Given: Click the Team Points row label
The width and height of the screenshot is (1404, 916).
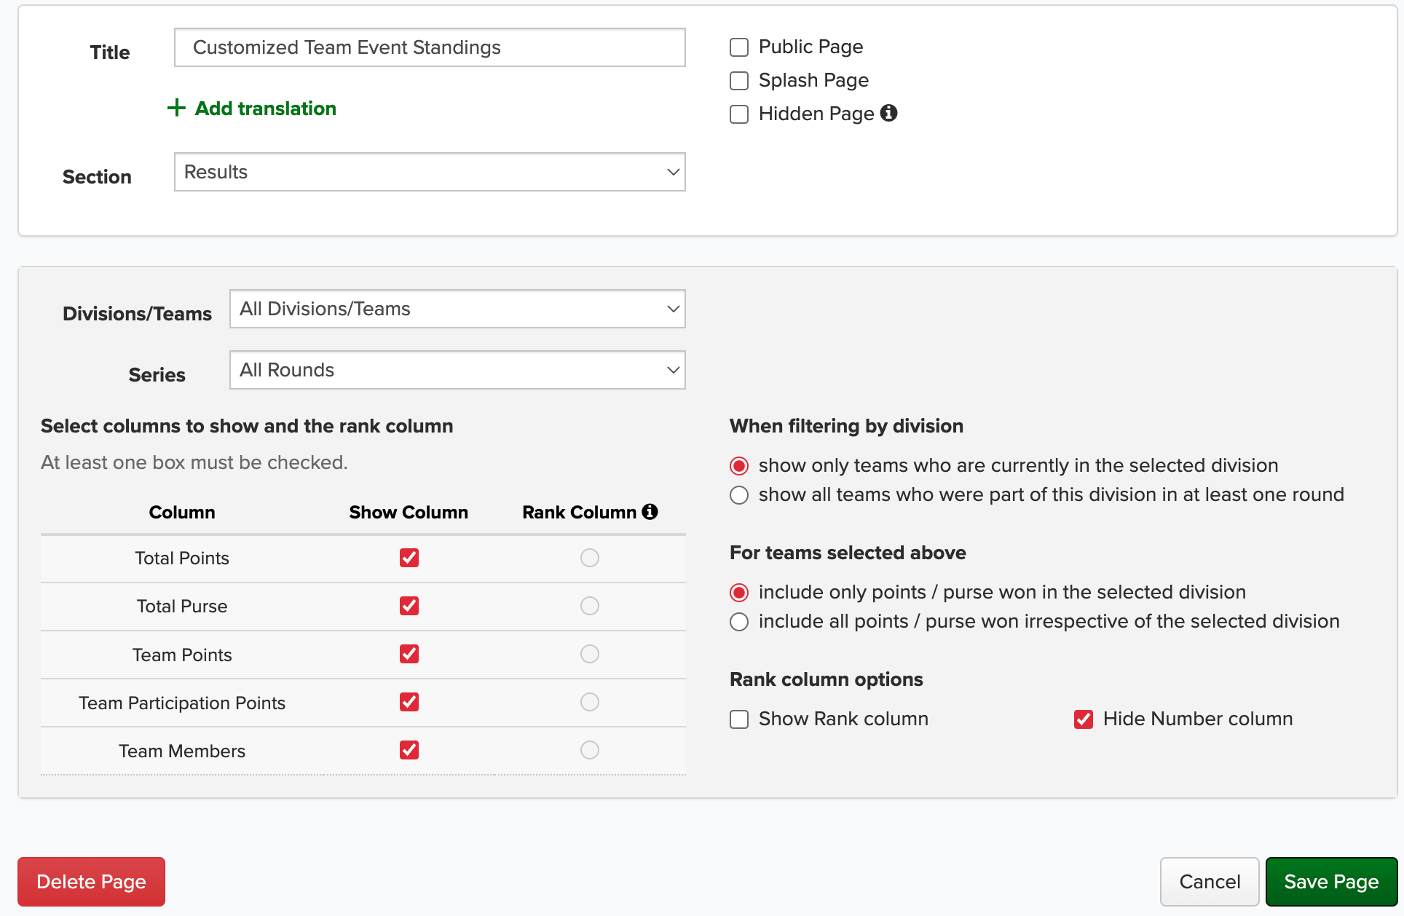Looking at the screenshot, I should [x=182, y=655].
